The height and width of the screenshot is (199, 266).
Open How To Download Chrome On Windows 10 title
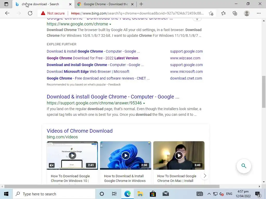coord(70,178)
